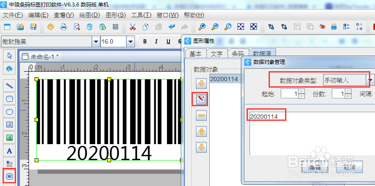Select the ellipse drawing tool
375x186 pixels.
point(10,112)
